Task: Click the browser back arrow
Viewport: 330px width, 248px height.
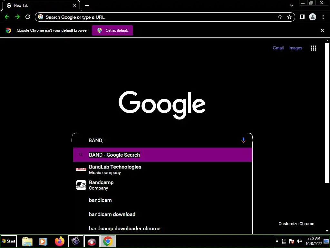Action: tap(7, 17)
